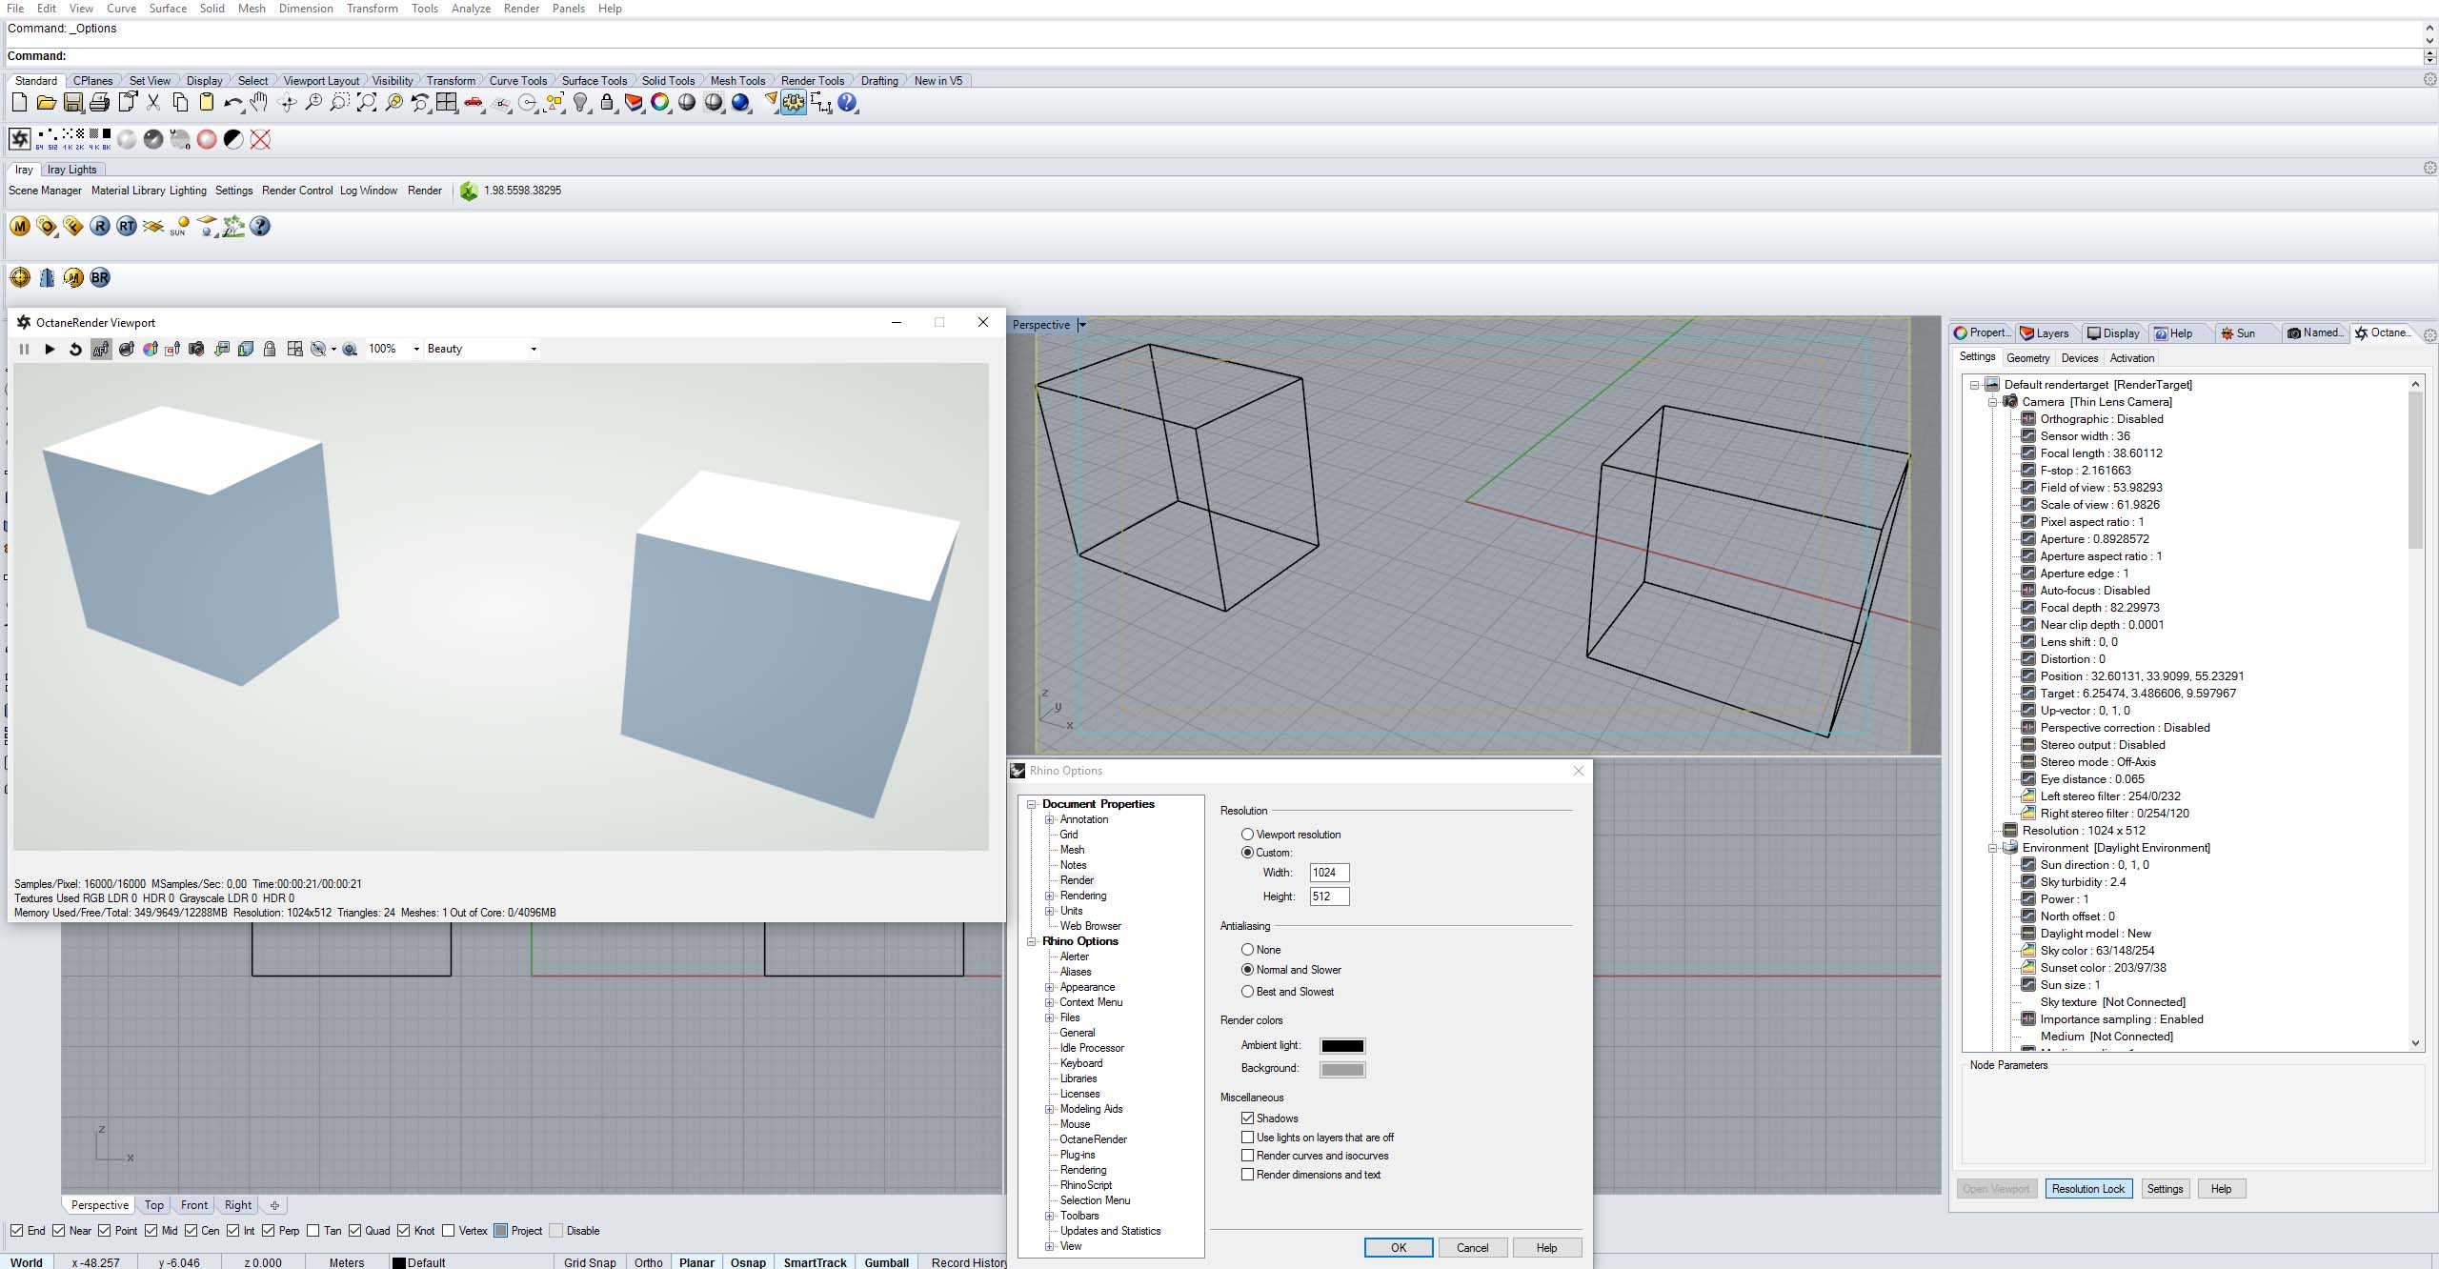Open the Beauty render pass dropdown
Viewport: 2439px width, 1269px height.
(482, 350)
